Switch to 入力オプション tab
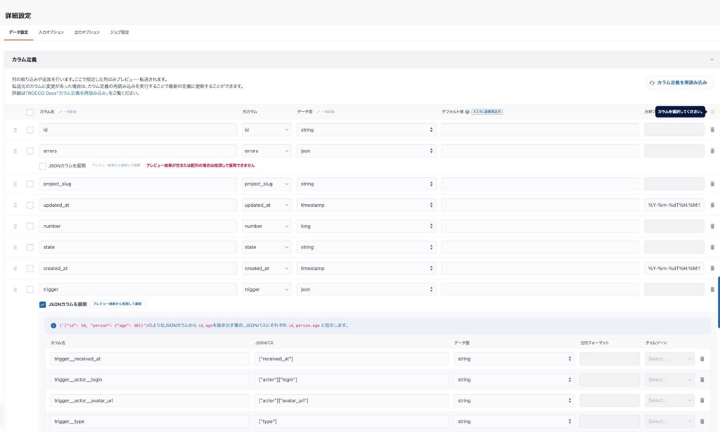This screenshot has height=432, width=720. [51, 32]
